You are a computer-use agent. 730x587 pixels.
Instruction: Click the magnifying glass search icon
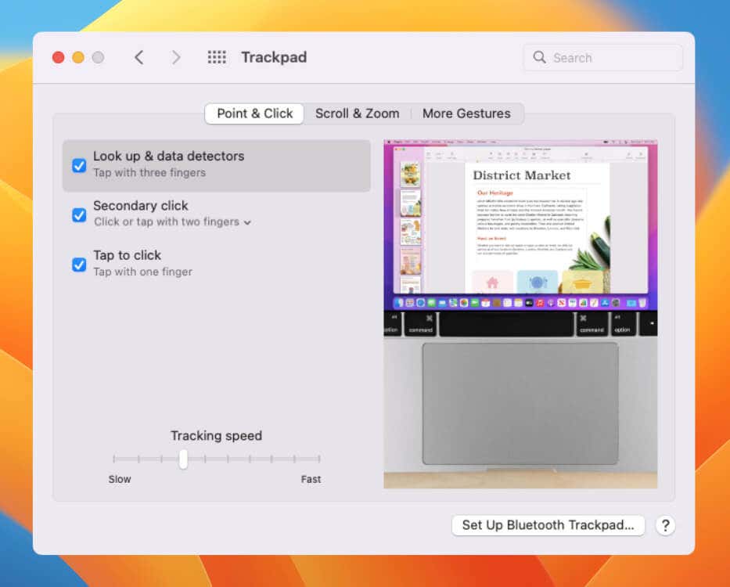coord(540,57)
